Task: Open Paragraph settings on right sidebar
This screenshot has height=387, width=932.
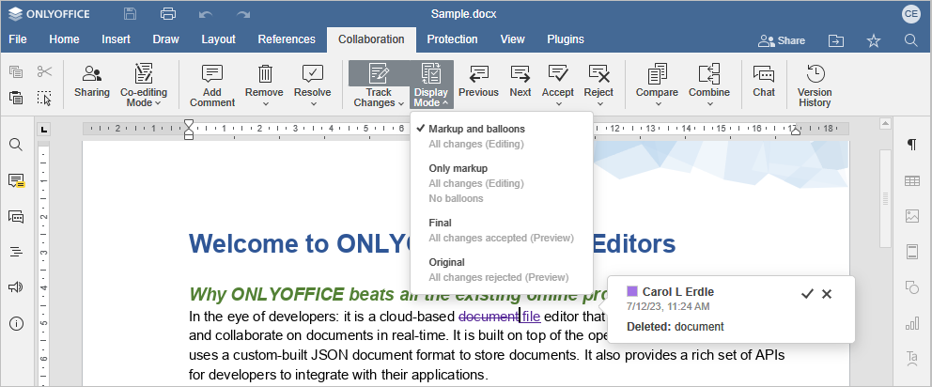Action: (x=911, y=145)
